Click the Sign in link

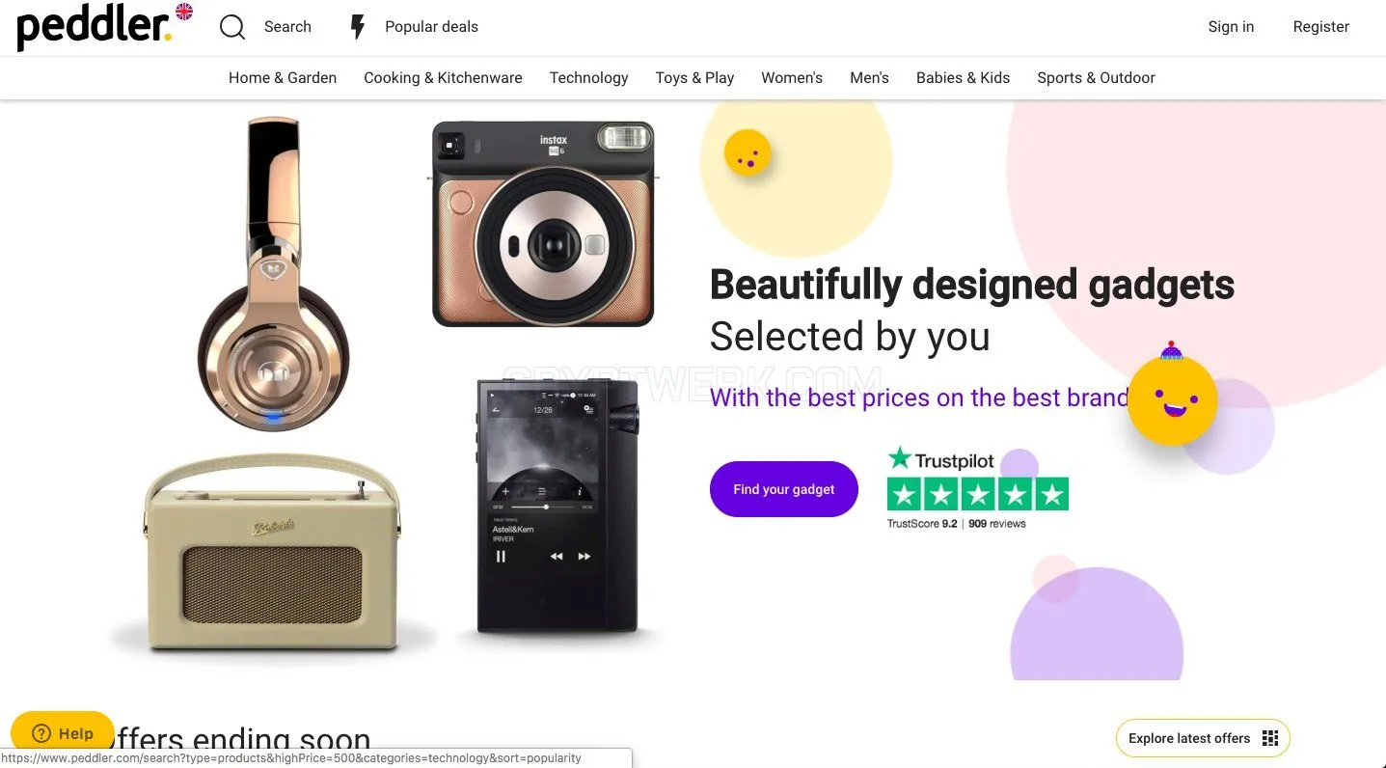[x=1231, y=27]
